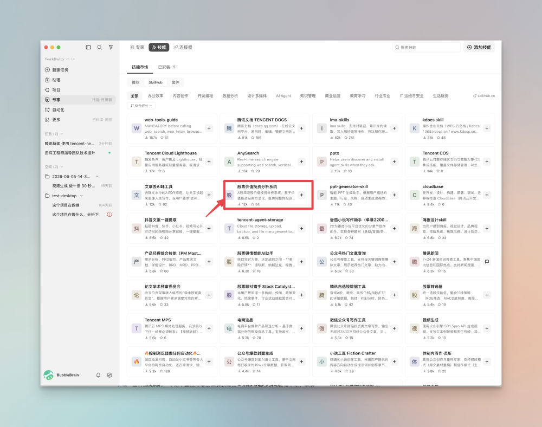Click the 公众号热门文章查询 icon thumbnail
The image size is (542, 427).
(x=322, y=262)
